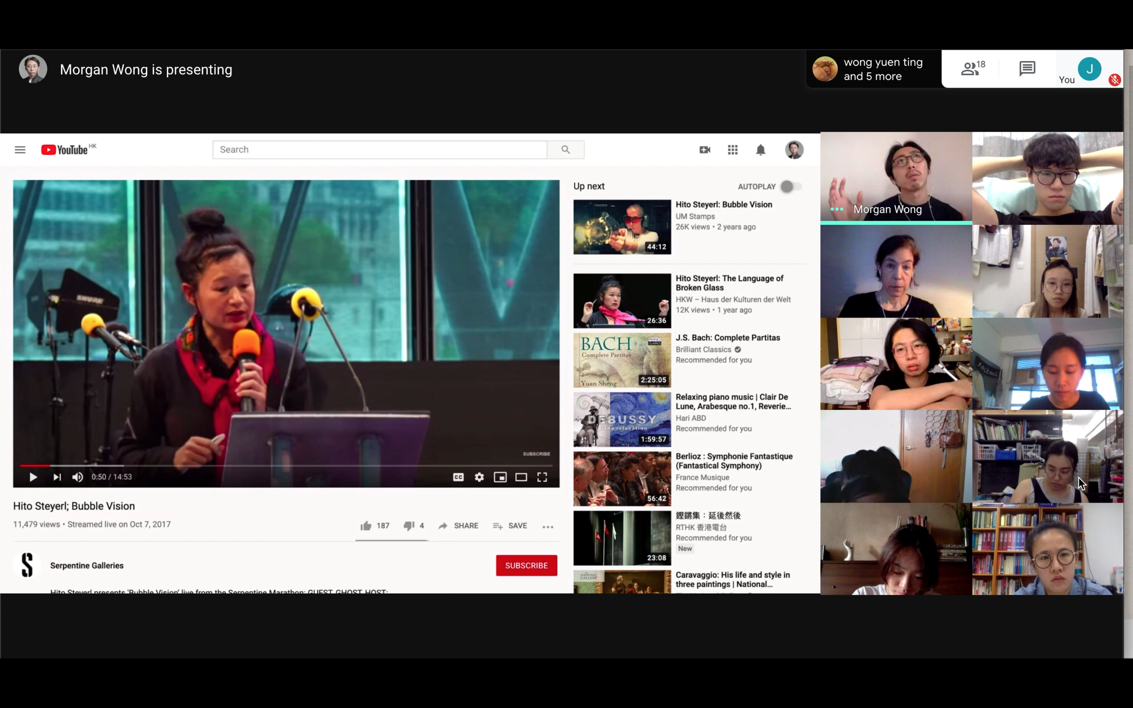This screenshot has height=708, width=1133.
Task: Open the YouTube apps grid icon
Action: tap(733, 150)
